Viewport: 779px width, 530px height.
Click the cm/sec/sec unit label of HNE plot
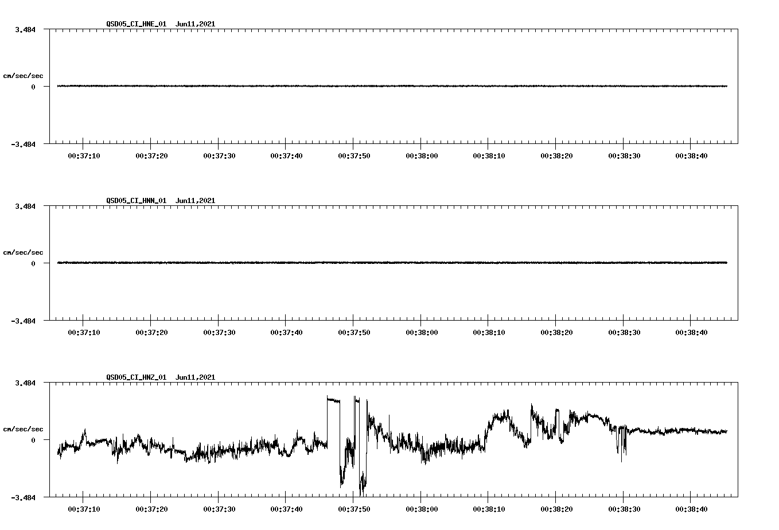(x=23, y=76)
